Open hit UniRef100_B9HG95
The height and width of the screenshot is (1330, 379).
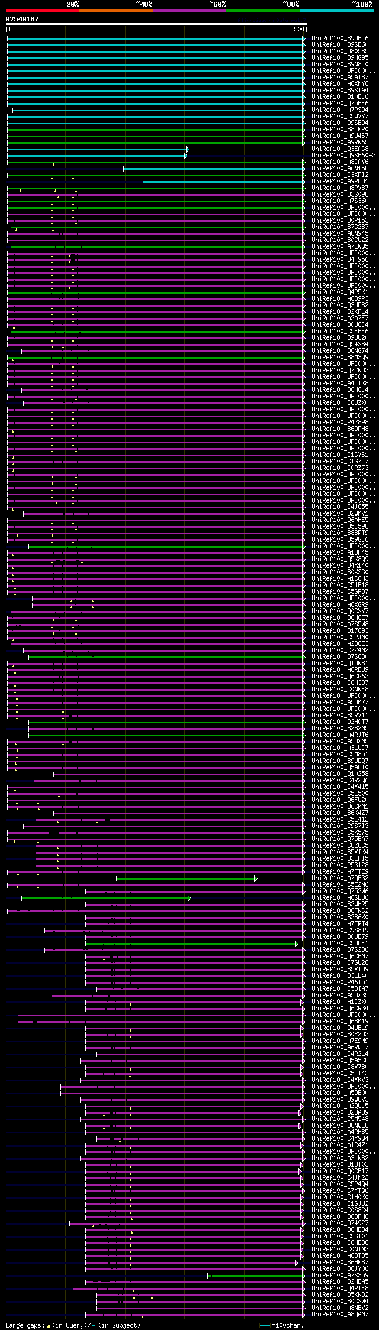[340, 57]
